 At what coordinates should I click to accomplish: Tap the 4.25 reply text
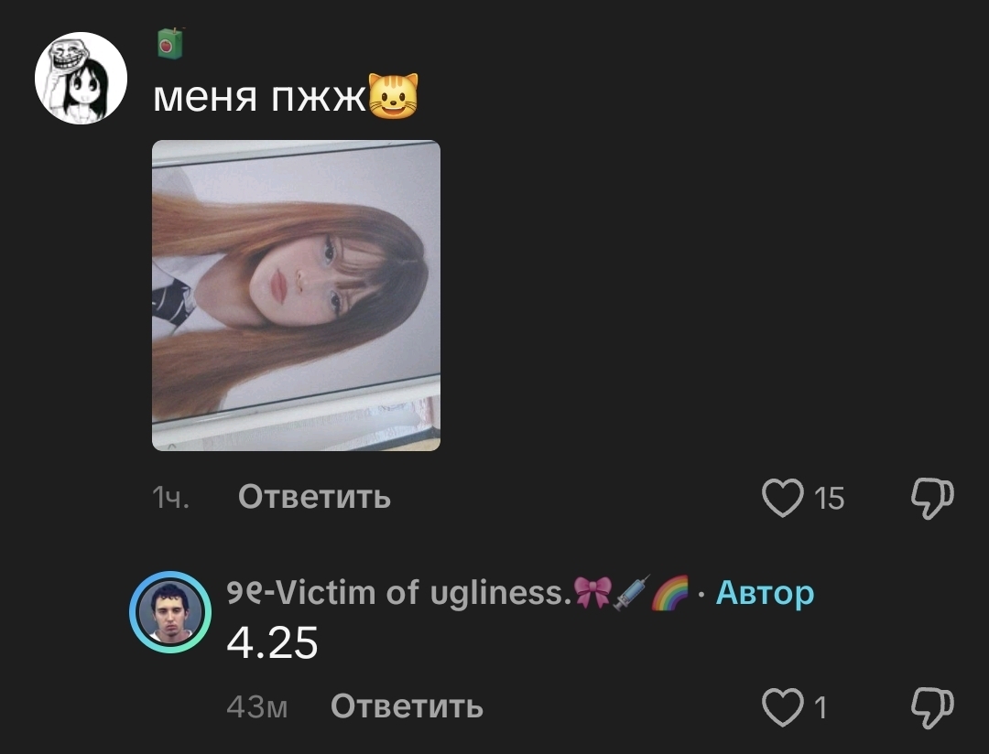[x=272, y=643]
